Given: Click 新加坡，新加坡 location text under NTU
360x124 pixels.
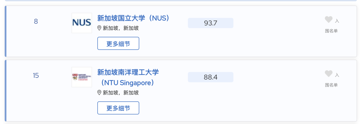Looking at the screenshot, I should click(x=121, y=92).
